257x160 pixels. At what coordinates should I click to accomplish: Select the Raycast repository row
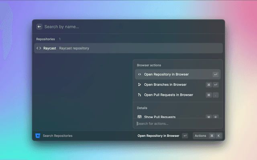[x=128, y=48]
